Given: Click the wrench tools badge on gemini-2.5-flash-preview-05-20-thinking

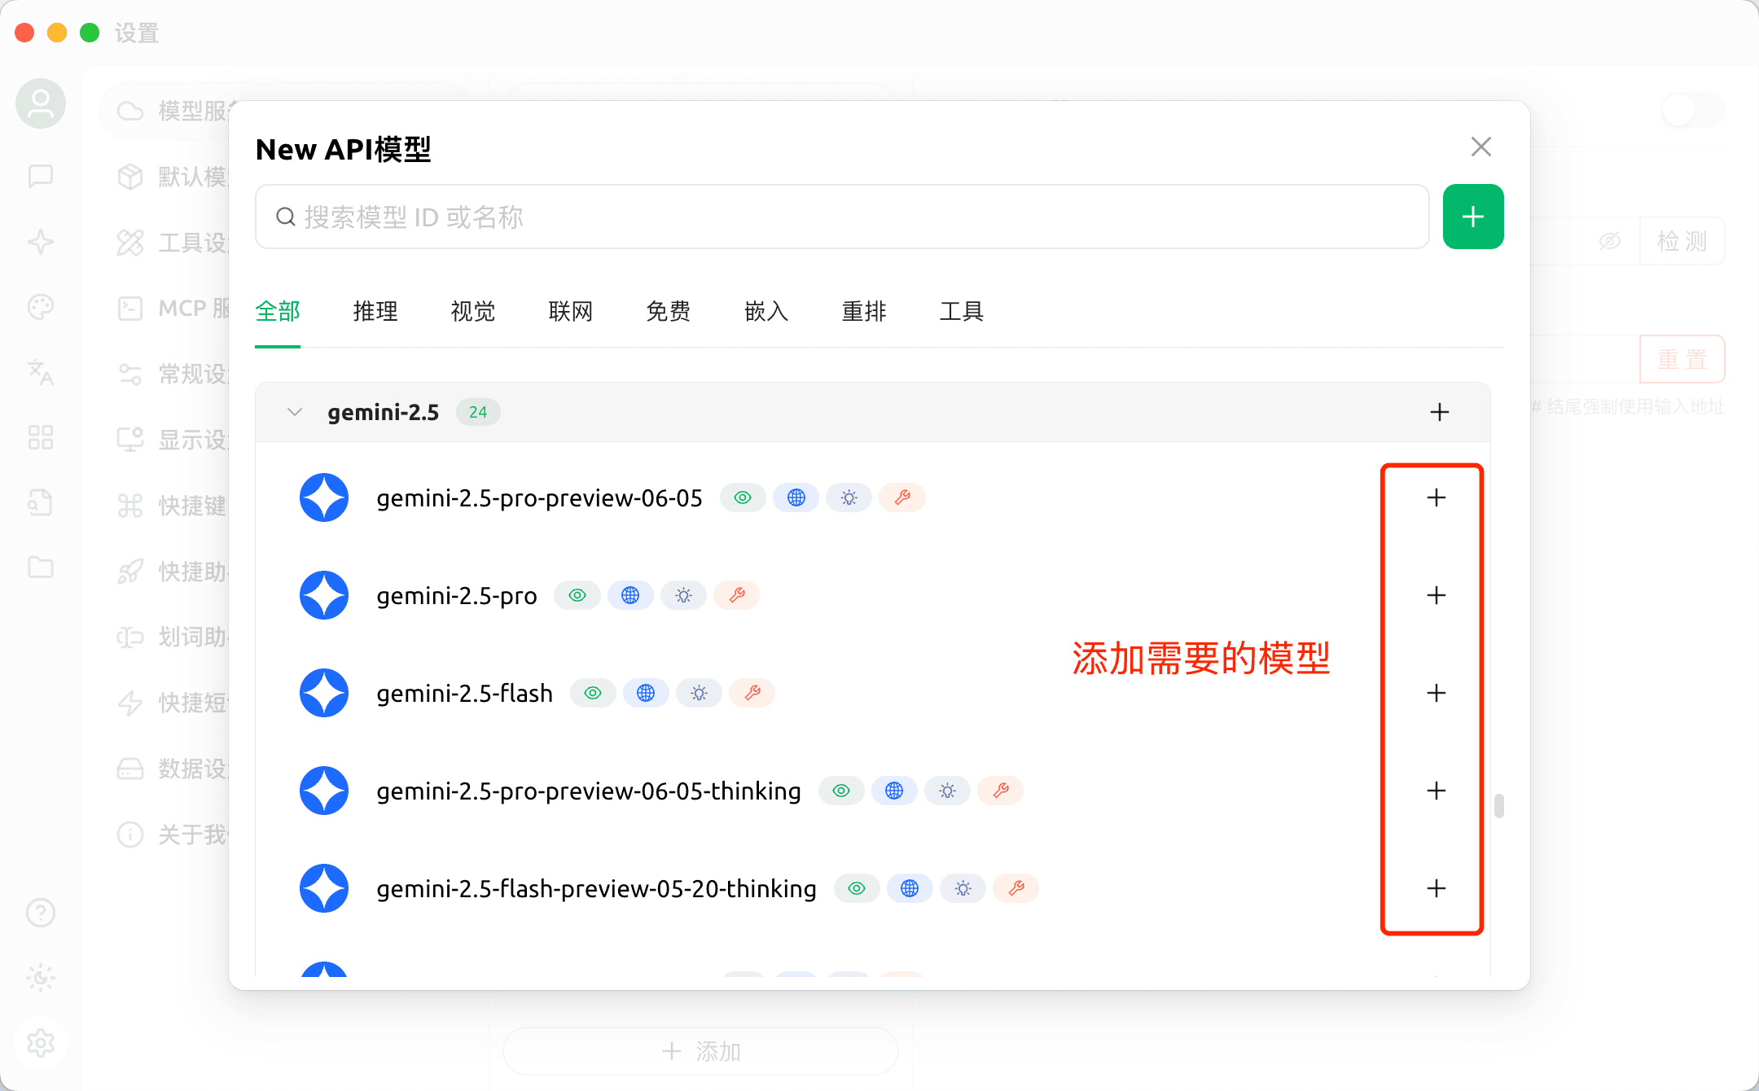Looking at the screenshot, I should [x=1015, y=888].
